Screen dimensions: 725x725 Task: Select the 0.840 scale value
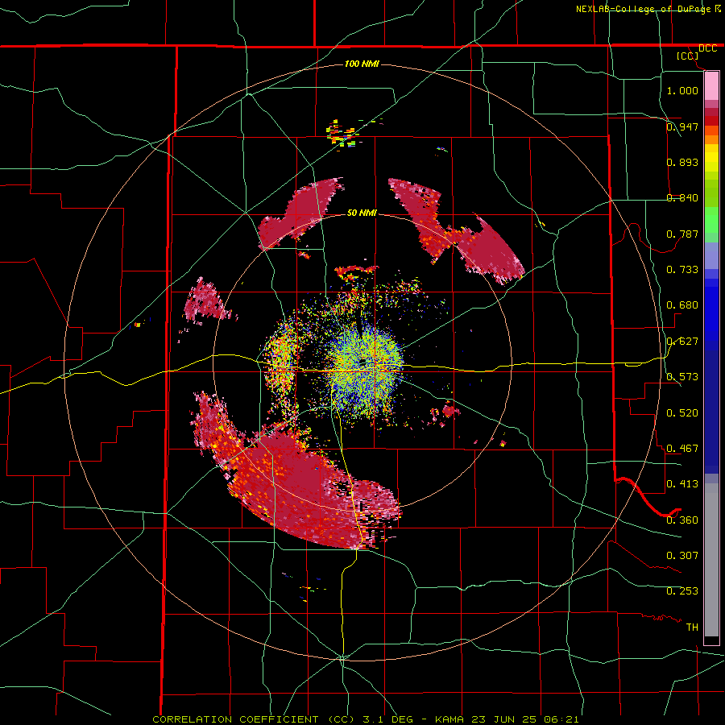pos(682,198)
